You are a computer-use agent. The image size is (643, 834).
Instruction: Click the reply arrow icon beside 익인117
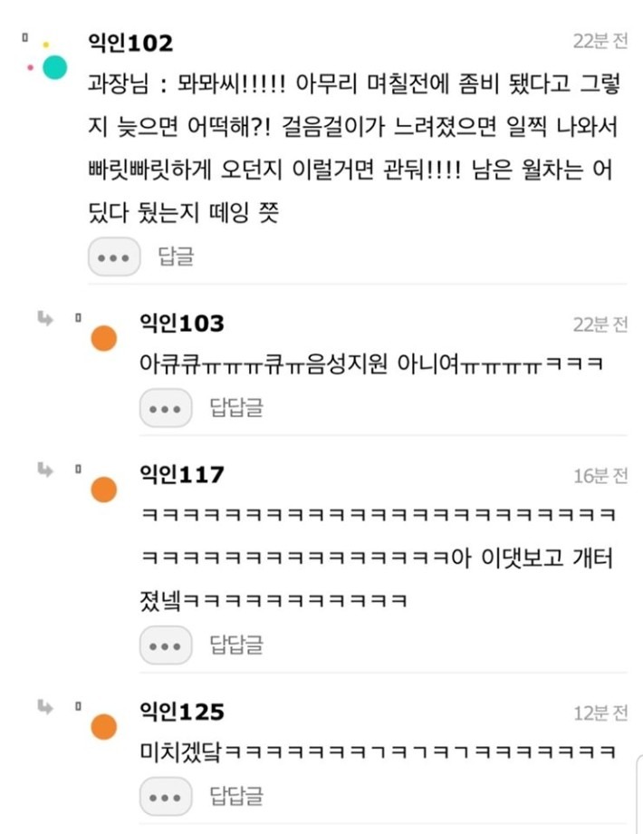tap(45, 470)
